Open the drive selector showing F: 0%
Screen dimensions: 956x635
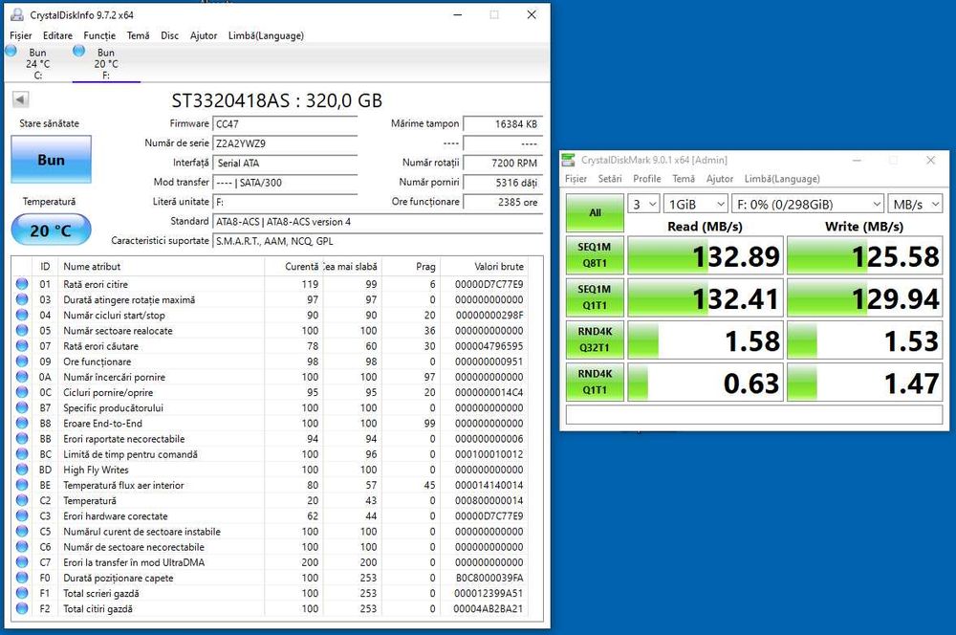(807, 204)
